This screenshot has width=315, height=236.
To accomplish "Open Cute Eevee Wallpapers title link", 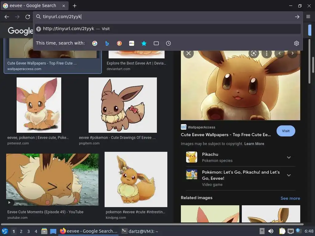I will (225, 135).
